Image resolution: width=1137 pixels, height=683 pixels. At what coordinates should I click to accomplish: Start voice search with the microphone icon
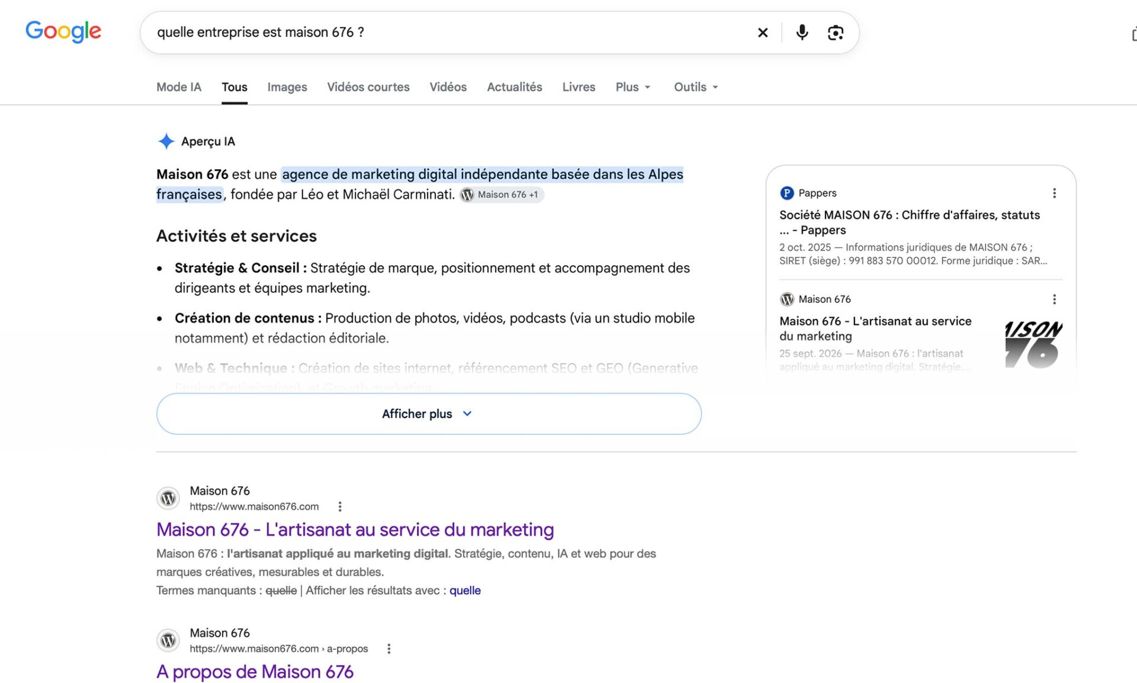[x=802, y=32]
